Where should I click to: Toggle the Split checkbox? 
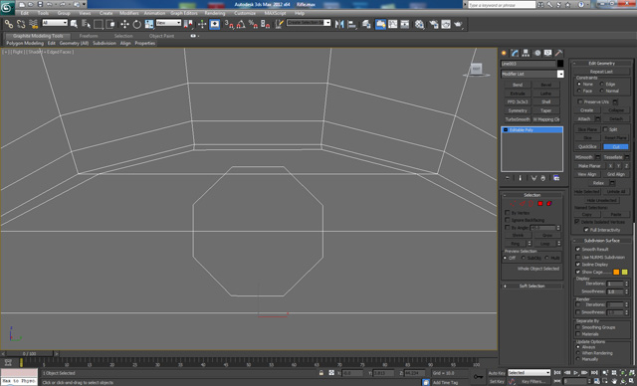(605, 129)
